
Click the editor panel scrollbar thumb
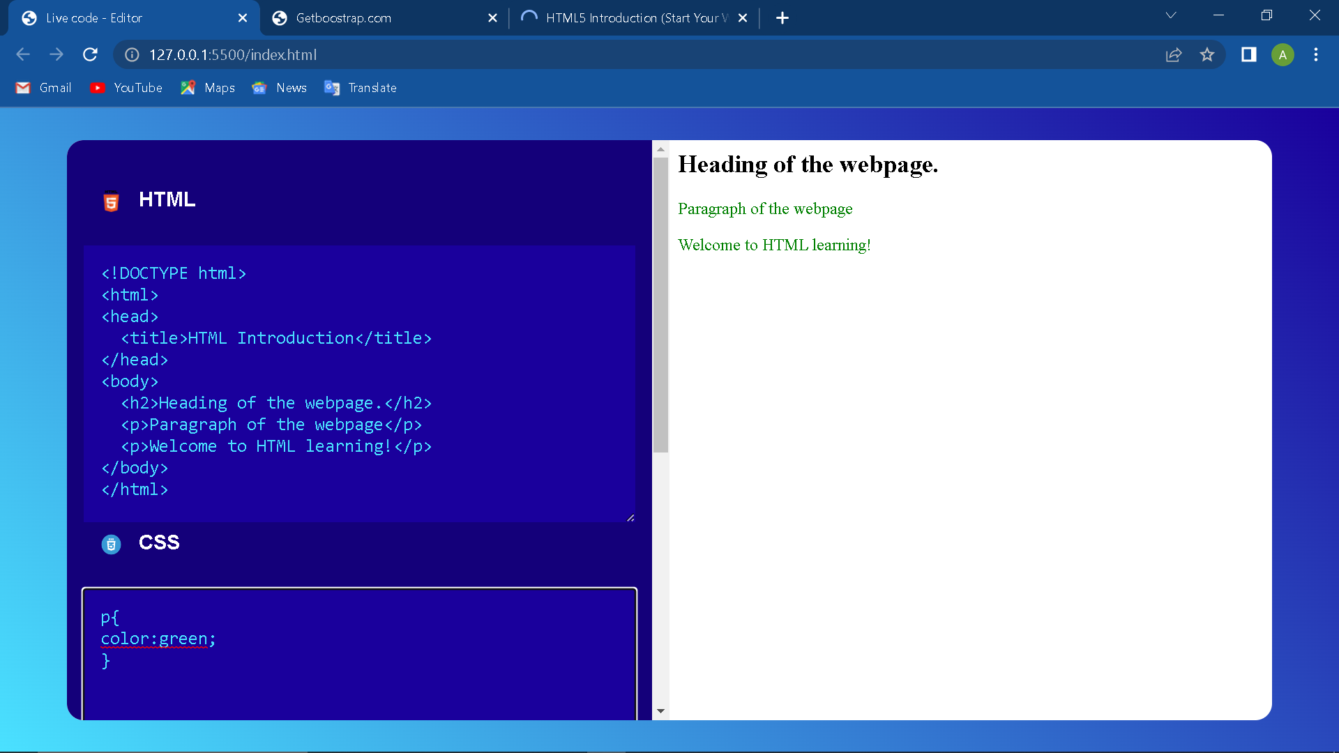coord(660,305)
